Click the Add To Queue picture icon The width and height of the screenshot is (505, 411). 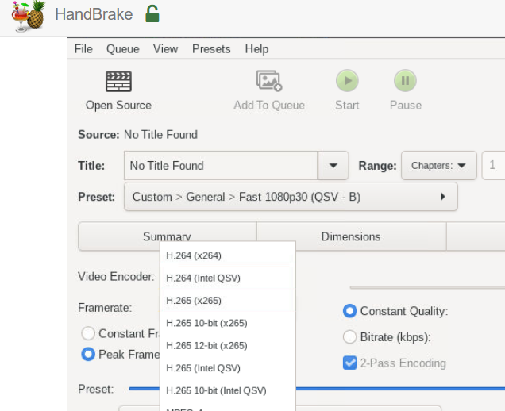(269, 81)
